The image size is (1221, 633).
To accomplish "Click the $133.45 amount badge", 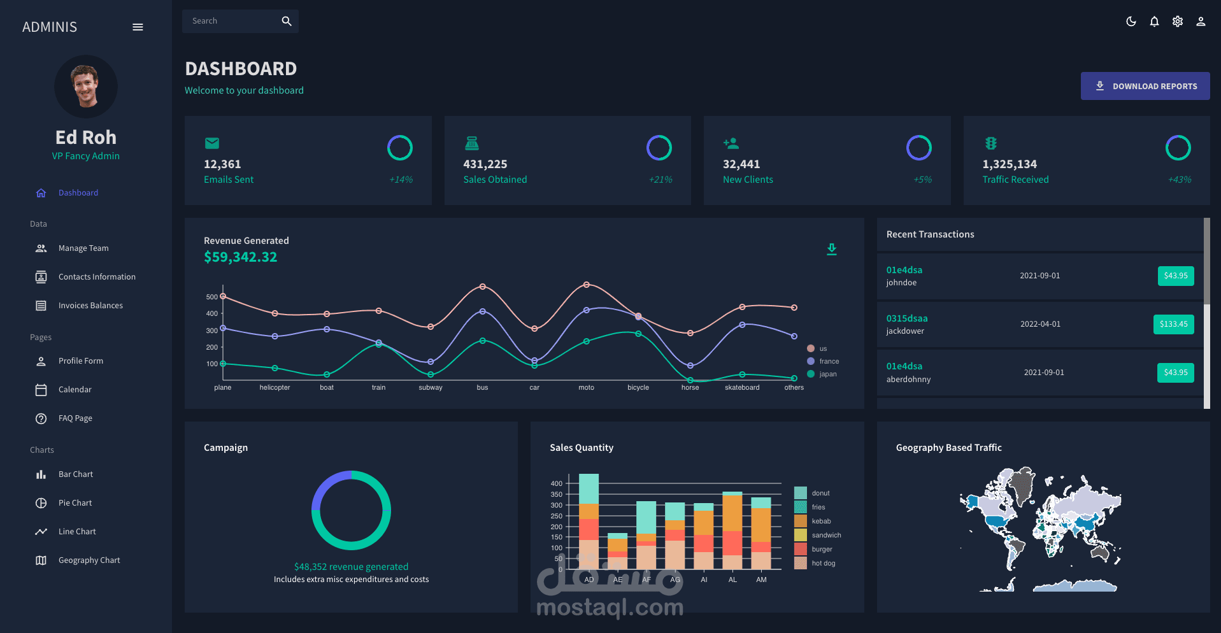I will click(x=1174, y=324).
